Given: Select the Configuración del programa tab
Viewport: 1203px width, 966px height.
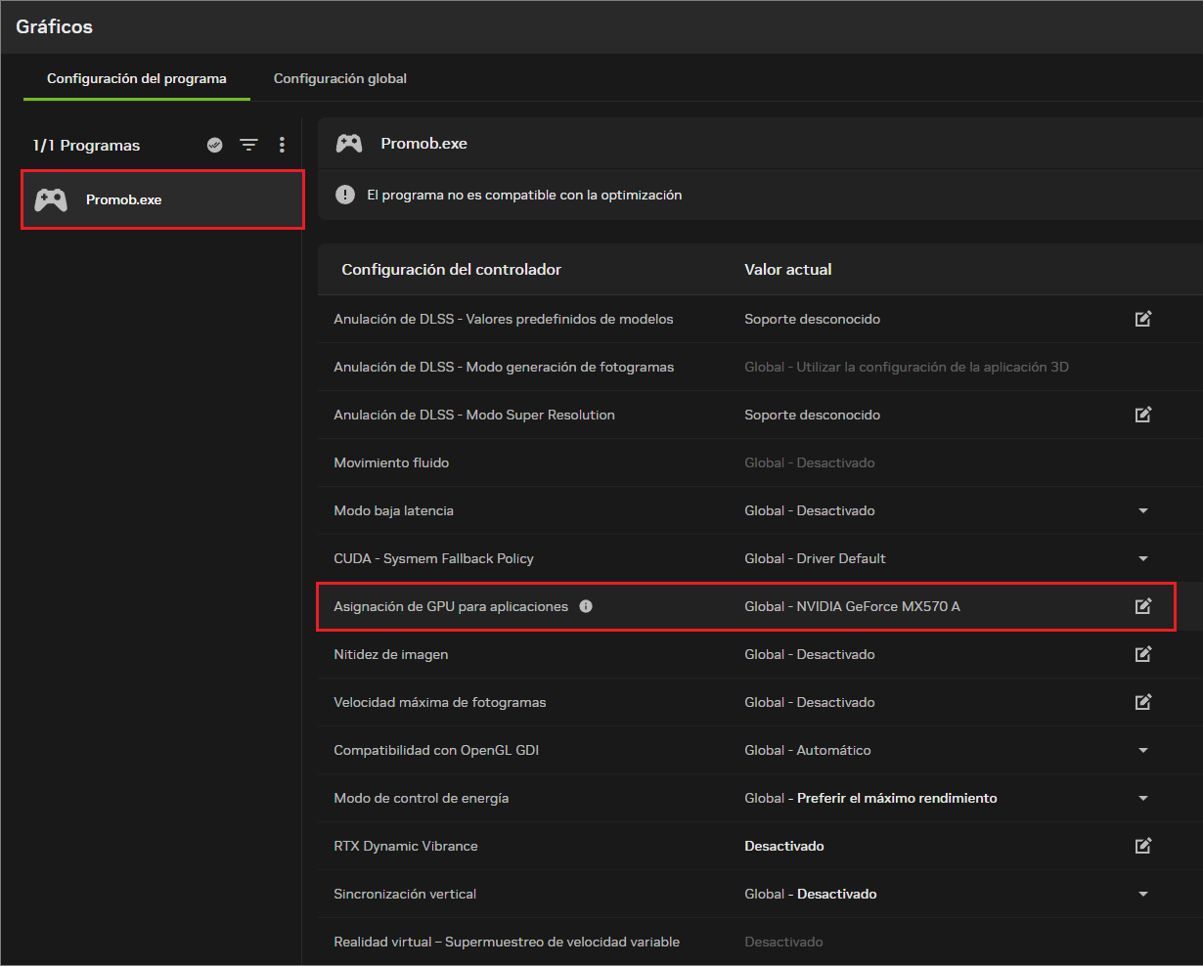Looking at the screenshot, I should click(x=137, y=78).
